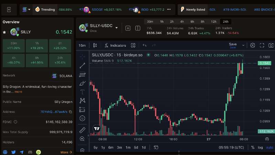Save the chart layout

(x=233, y=45)
